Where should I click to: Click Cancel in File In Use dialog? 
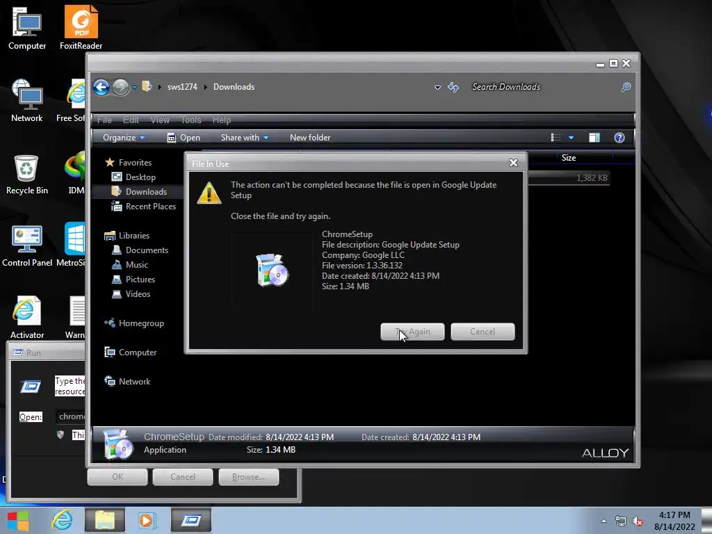pos(483,332)
